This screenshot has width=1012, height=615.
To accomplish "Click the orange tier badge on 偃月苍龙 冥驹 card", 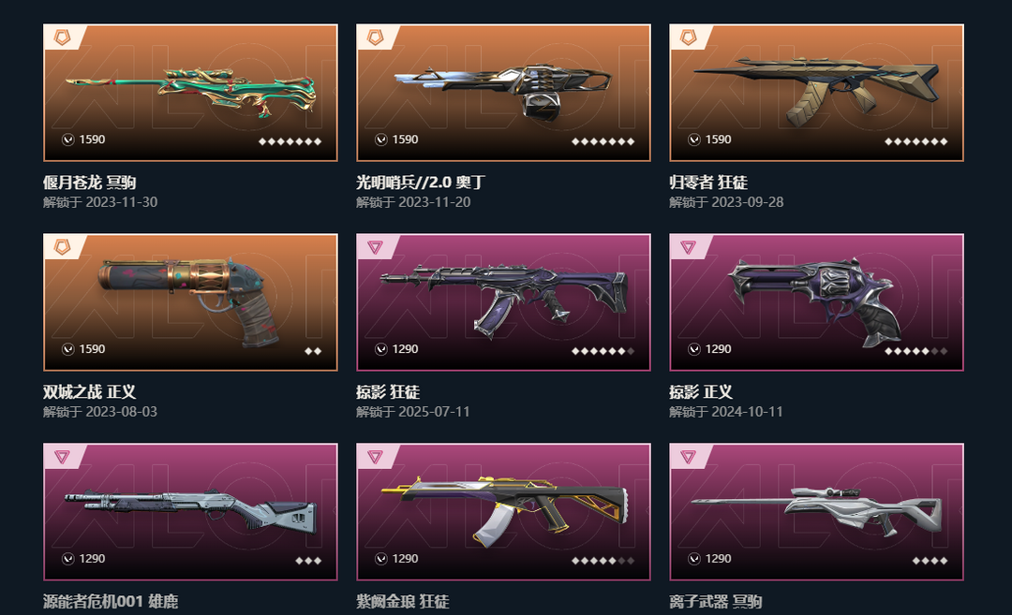I will tap(62, 37).
